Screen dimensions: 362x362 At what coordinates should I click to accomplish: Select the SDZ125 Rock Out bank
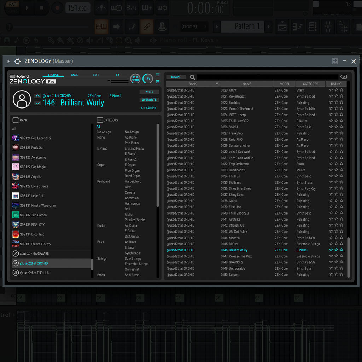(31, 148)
